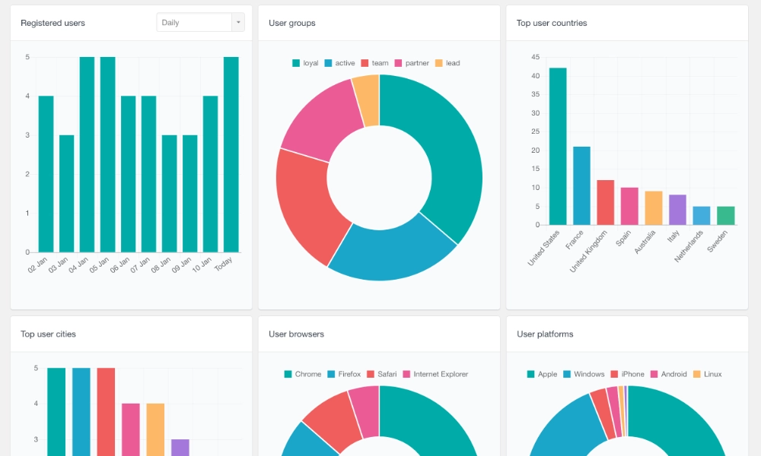
Task: Toggle the partner legend entry
Action: tap(412, 63)
